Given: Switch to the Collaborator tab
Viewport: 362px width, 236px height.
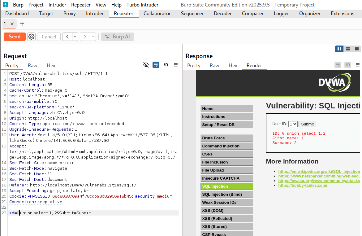Looking at the screenshot, I should [x=157, y=14].
